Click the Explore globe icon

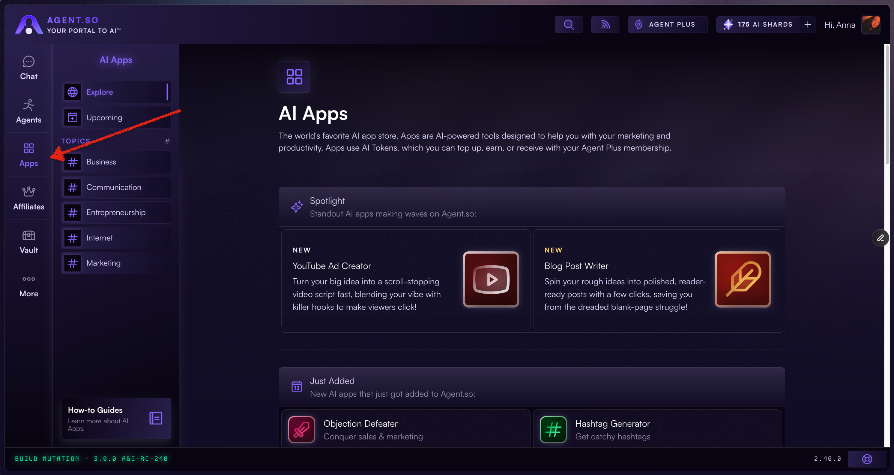coord(72,92)
